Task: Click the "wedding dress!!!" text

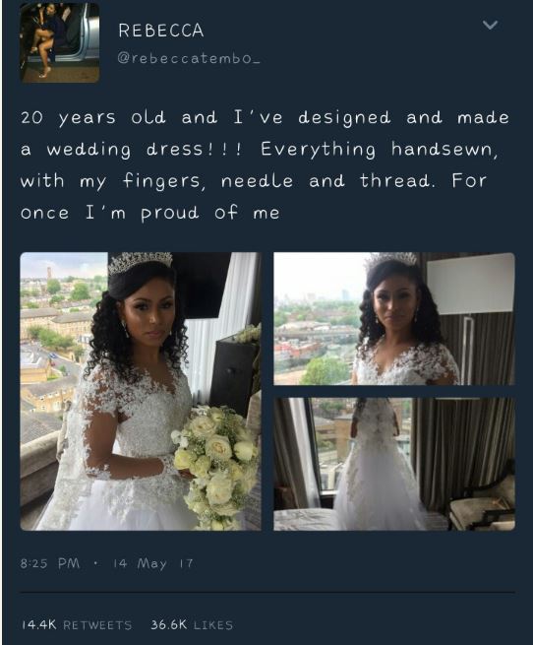Action: (144, 150)
